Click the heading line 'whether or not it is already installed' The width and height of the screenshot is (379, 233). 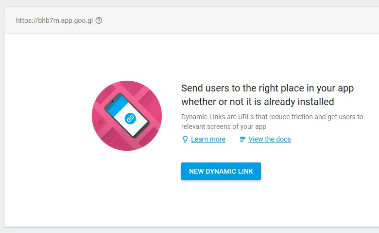(258, 102)
